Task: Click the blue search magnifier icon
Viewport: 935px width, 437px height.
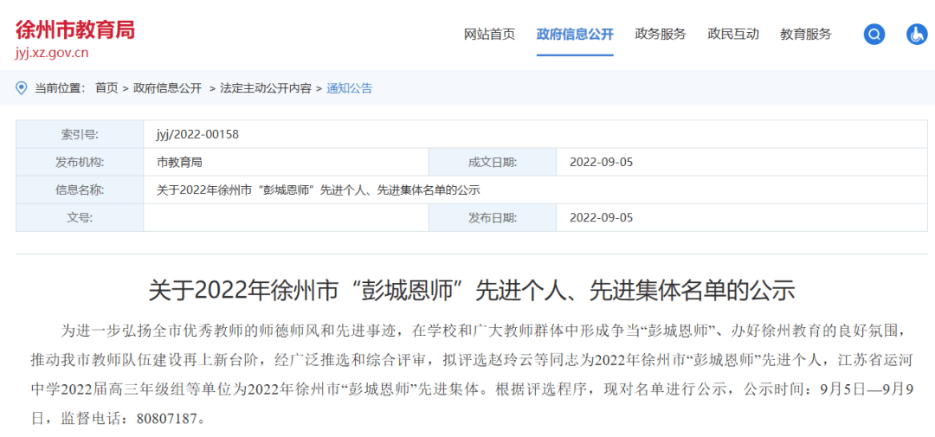Action: 874,35
